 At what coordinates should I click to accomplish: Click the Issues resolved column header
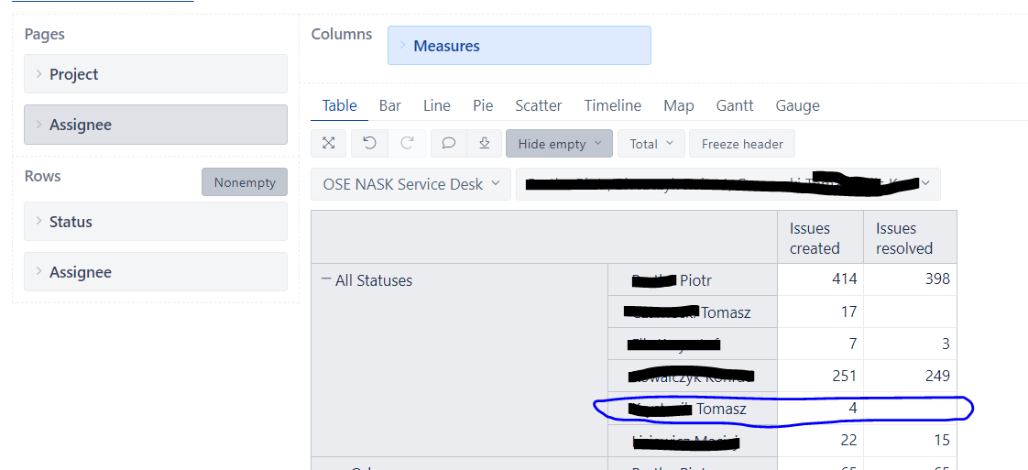point(904,238)
